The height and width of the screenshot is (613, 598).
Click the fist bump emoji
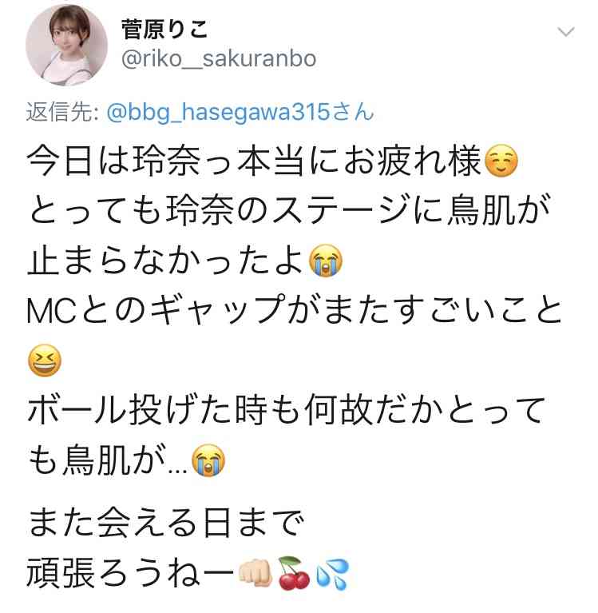tap(255, 573)
